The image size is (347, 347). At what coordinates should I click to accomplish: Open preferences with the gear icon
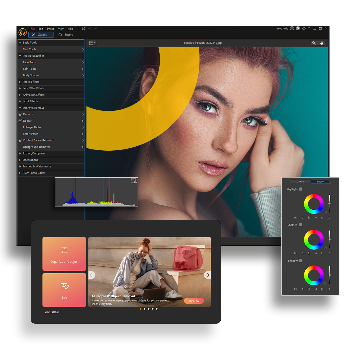pyautogui.click(x=304, y=29)
